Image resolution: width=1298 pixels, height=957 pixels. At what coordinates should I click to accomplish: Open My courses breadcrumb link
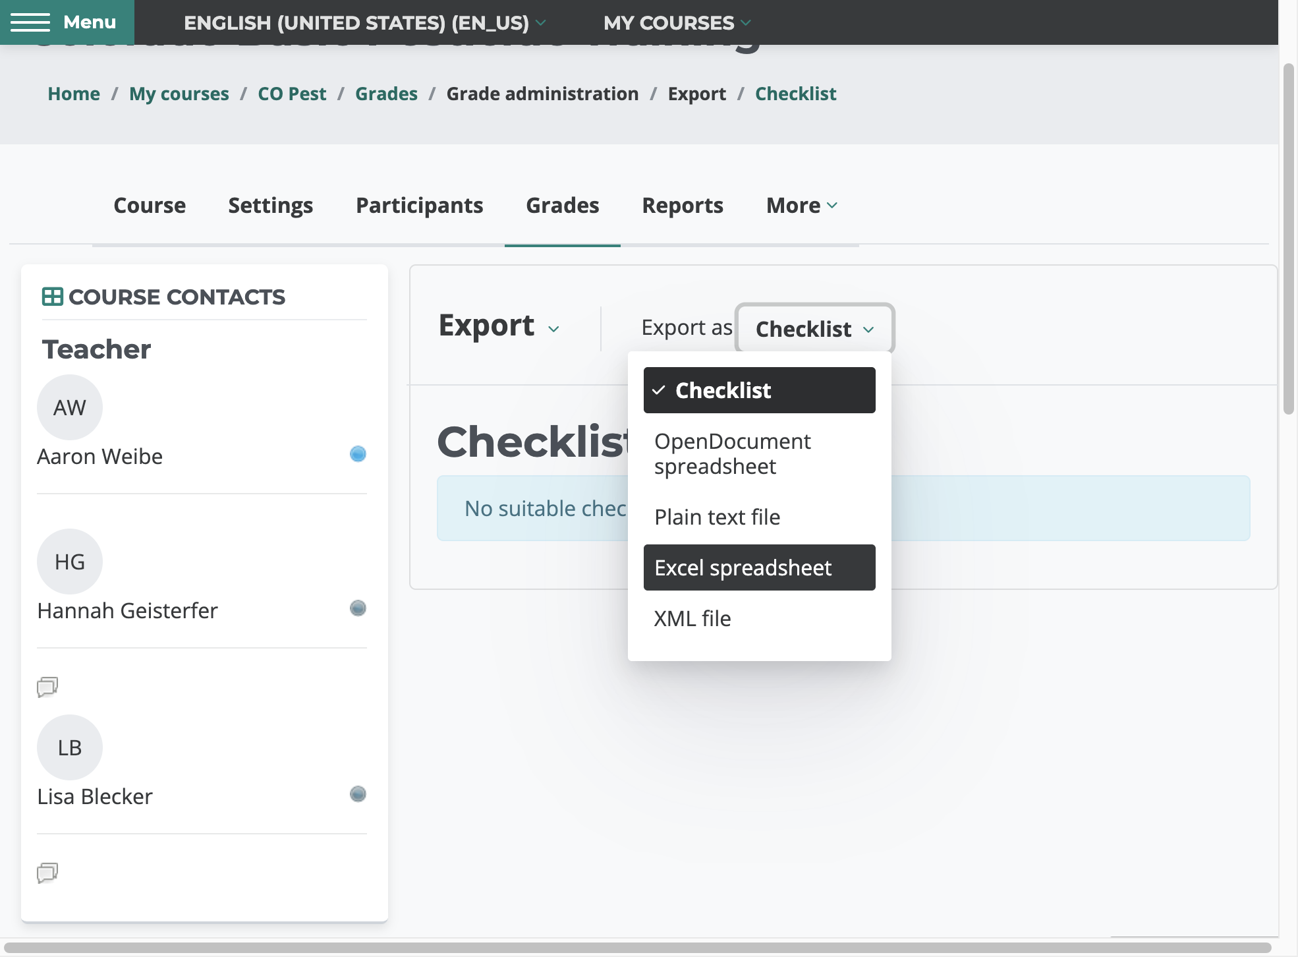pyautogui.click(x=179, y=94)
